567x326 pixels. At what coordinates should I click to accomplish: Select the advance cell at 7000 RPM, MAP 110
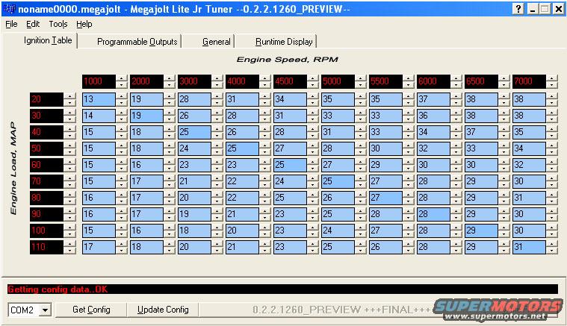coord(528,246)
